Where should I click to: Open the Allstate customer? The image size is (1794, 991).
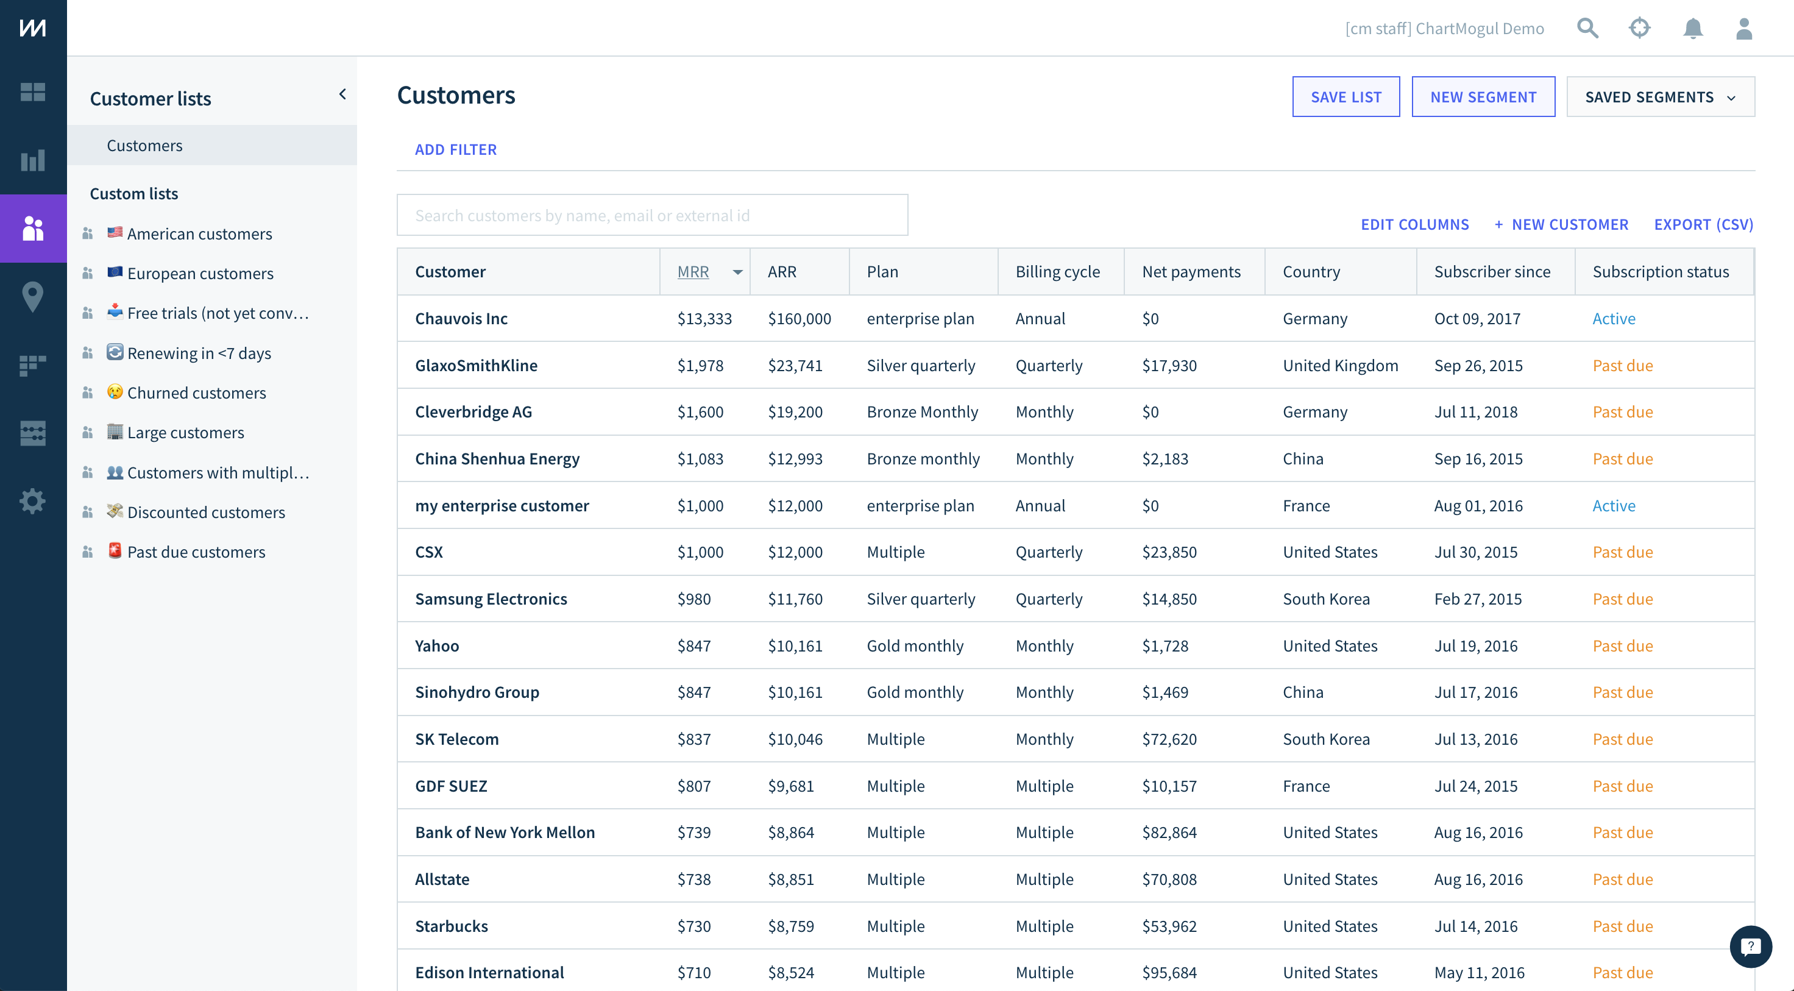point(442,879)
